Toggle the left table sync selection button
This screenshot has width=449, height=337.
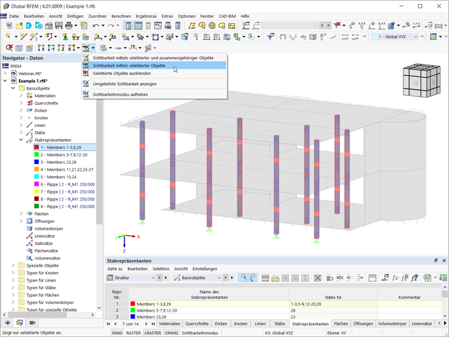tap(243, 278)
